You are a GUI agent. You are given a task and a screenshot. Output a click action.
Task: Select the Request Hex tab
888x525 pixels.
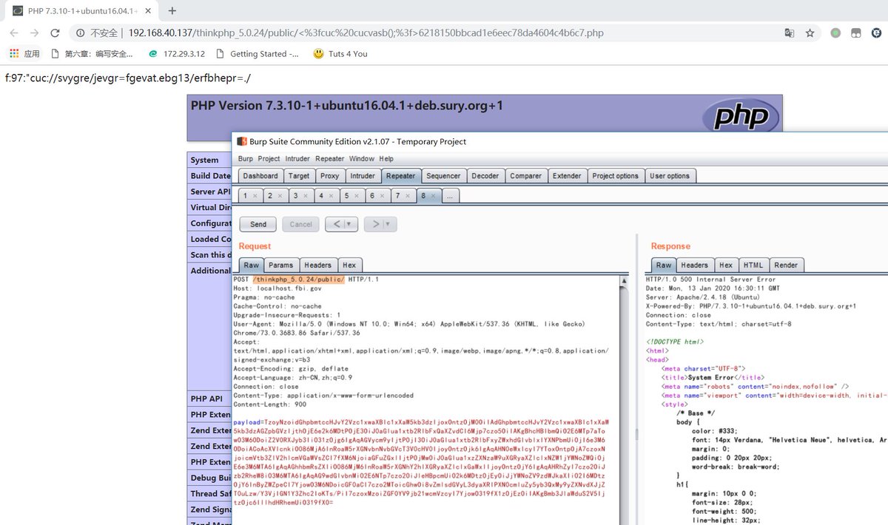pyautogui.click(x=349, y=265)
